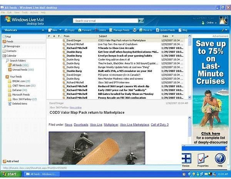Click the Delete toolbar icon
This screenshot has width=231, height=179.
pos(100,30)
